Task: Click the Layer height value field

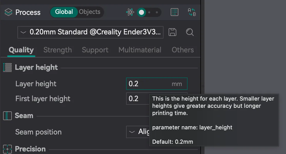Action: pyautogui.click(x=157, y=84)
